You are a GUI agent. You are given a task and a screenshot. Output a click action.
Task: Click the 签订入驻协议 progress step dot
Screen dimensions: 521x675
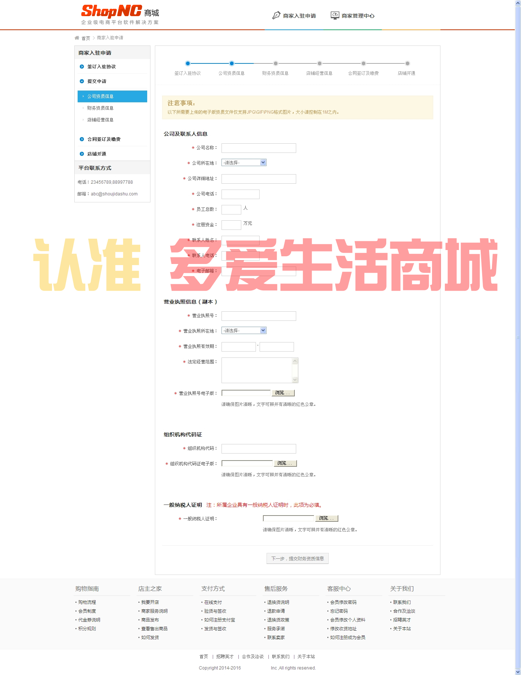[x=188, y=63]
